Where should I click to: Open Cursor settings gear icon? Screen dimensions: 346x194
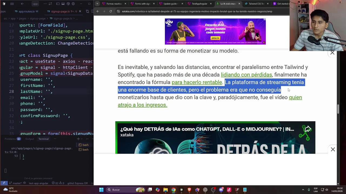pos(73,4)
